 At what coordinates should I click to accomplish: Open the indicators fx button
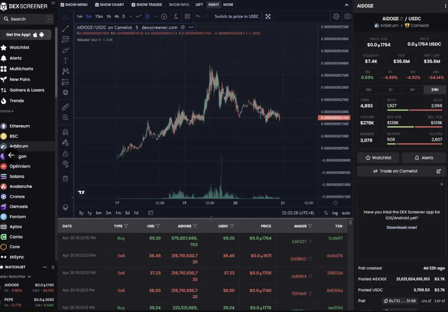176,17
